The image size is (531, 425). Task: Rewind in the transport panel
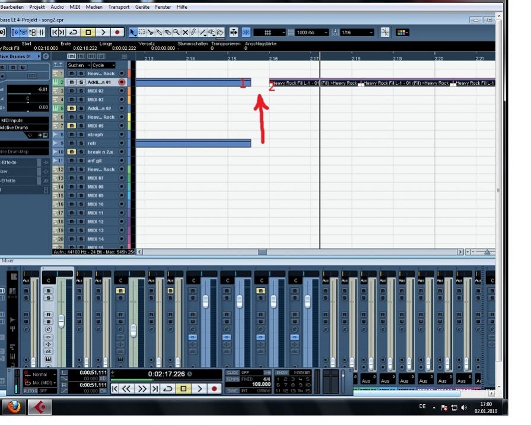pos(126,389)
